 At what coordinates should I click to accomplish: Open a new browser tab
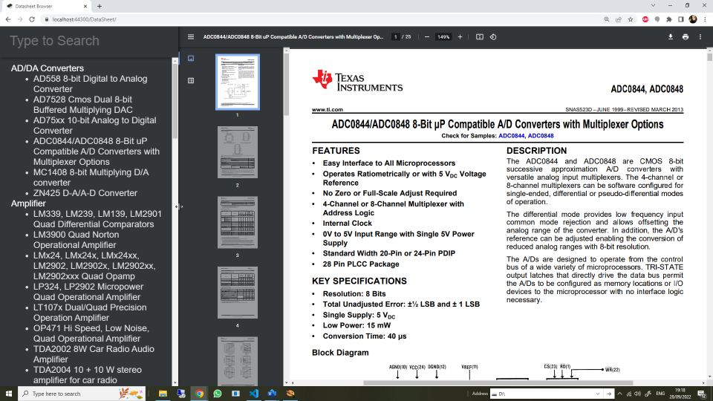99,7
